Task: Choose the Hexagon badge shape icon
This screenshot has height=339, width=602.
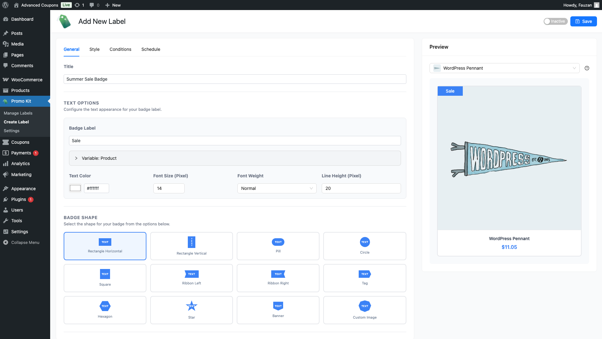Action: click(105, 306)
